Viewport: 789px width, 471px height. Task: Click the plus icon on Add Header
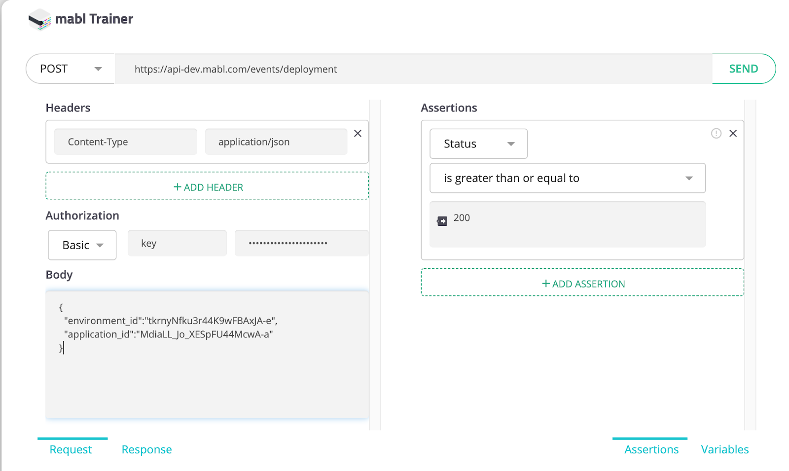178,187
